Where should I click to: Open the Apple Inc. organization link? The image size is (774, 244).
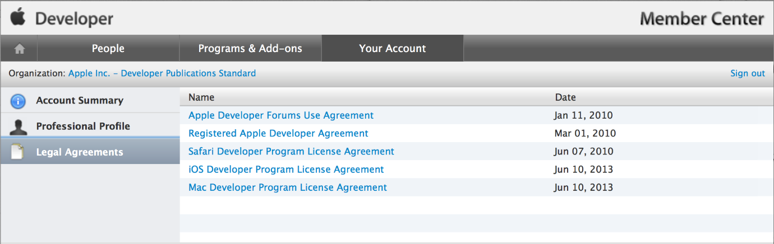click(162, 73)
